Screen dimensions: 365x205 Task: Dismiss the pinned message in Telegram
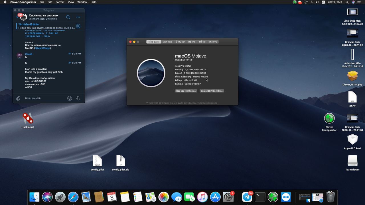point(78,26)
